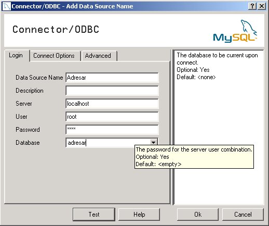Click the Connector/ODBC heading text
This screenshot has height=226, width=269.
pyautogui.click(x=56, y=29)
